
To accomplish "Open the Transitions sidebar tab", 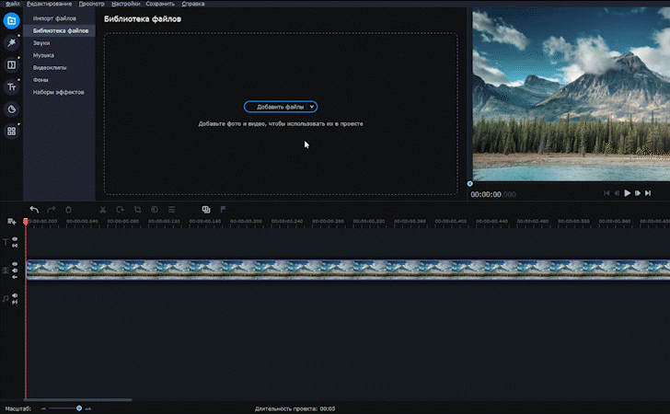I will click(x=12, y=65).
